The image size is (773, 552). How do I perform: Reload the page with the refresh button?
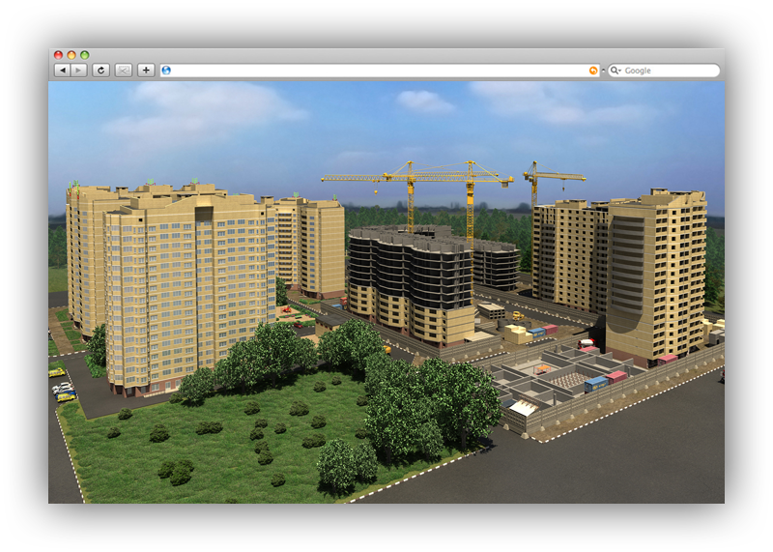point(101,71)
